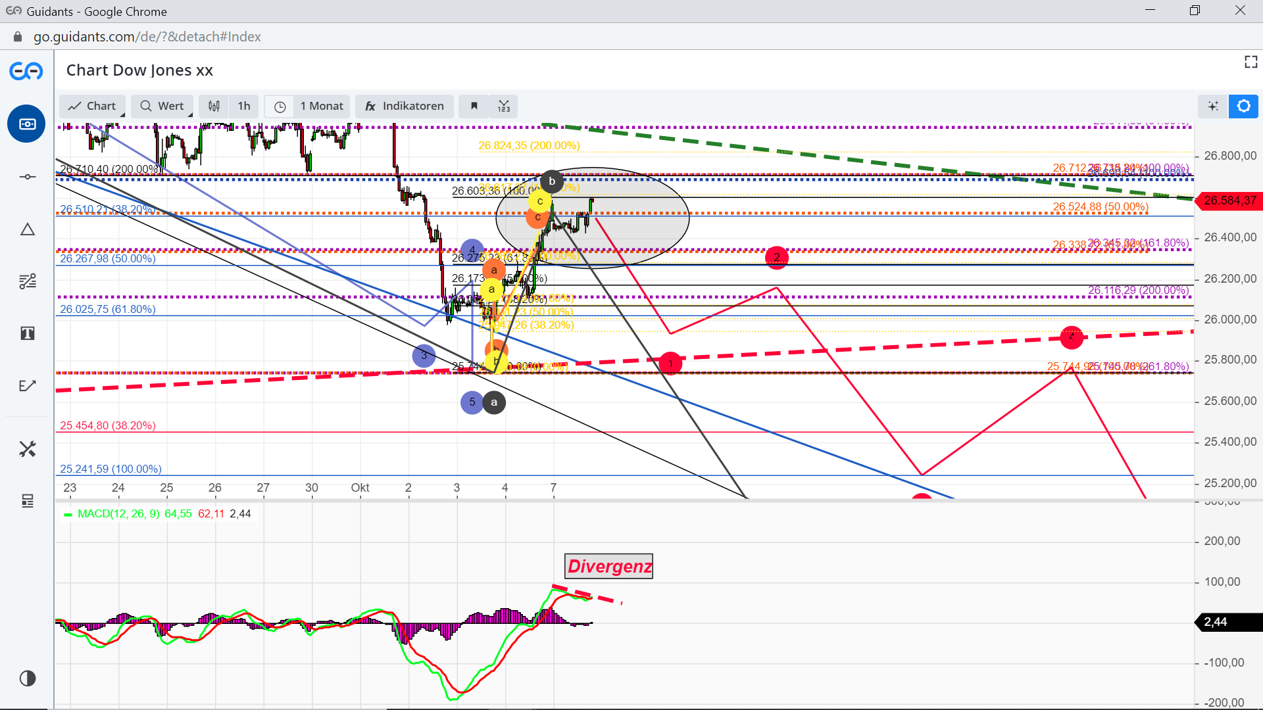Click Fibonacci label 26.116,29 (200.00%)
Screen dimensions: 1263x710
(1138, 290)
